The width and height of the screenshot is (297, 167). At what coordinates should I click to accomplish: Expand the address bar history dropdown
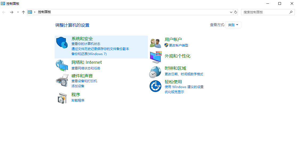click(x=231, y=12)
